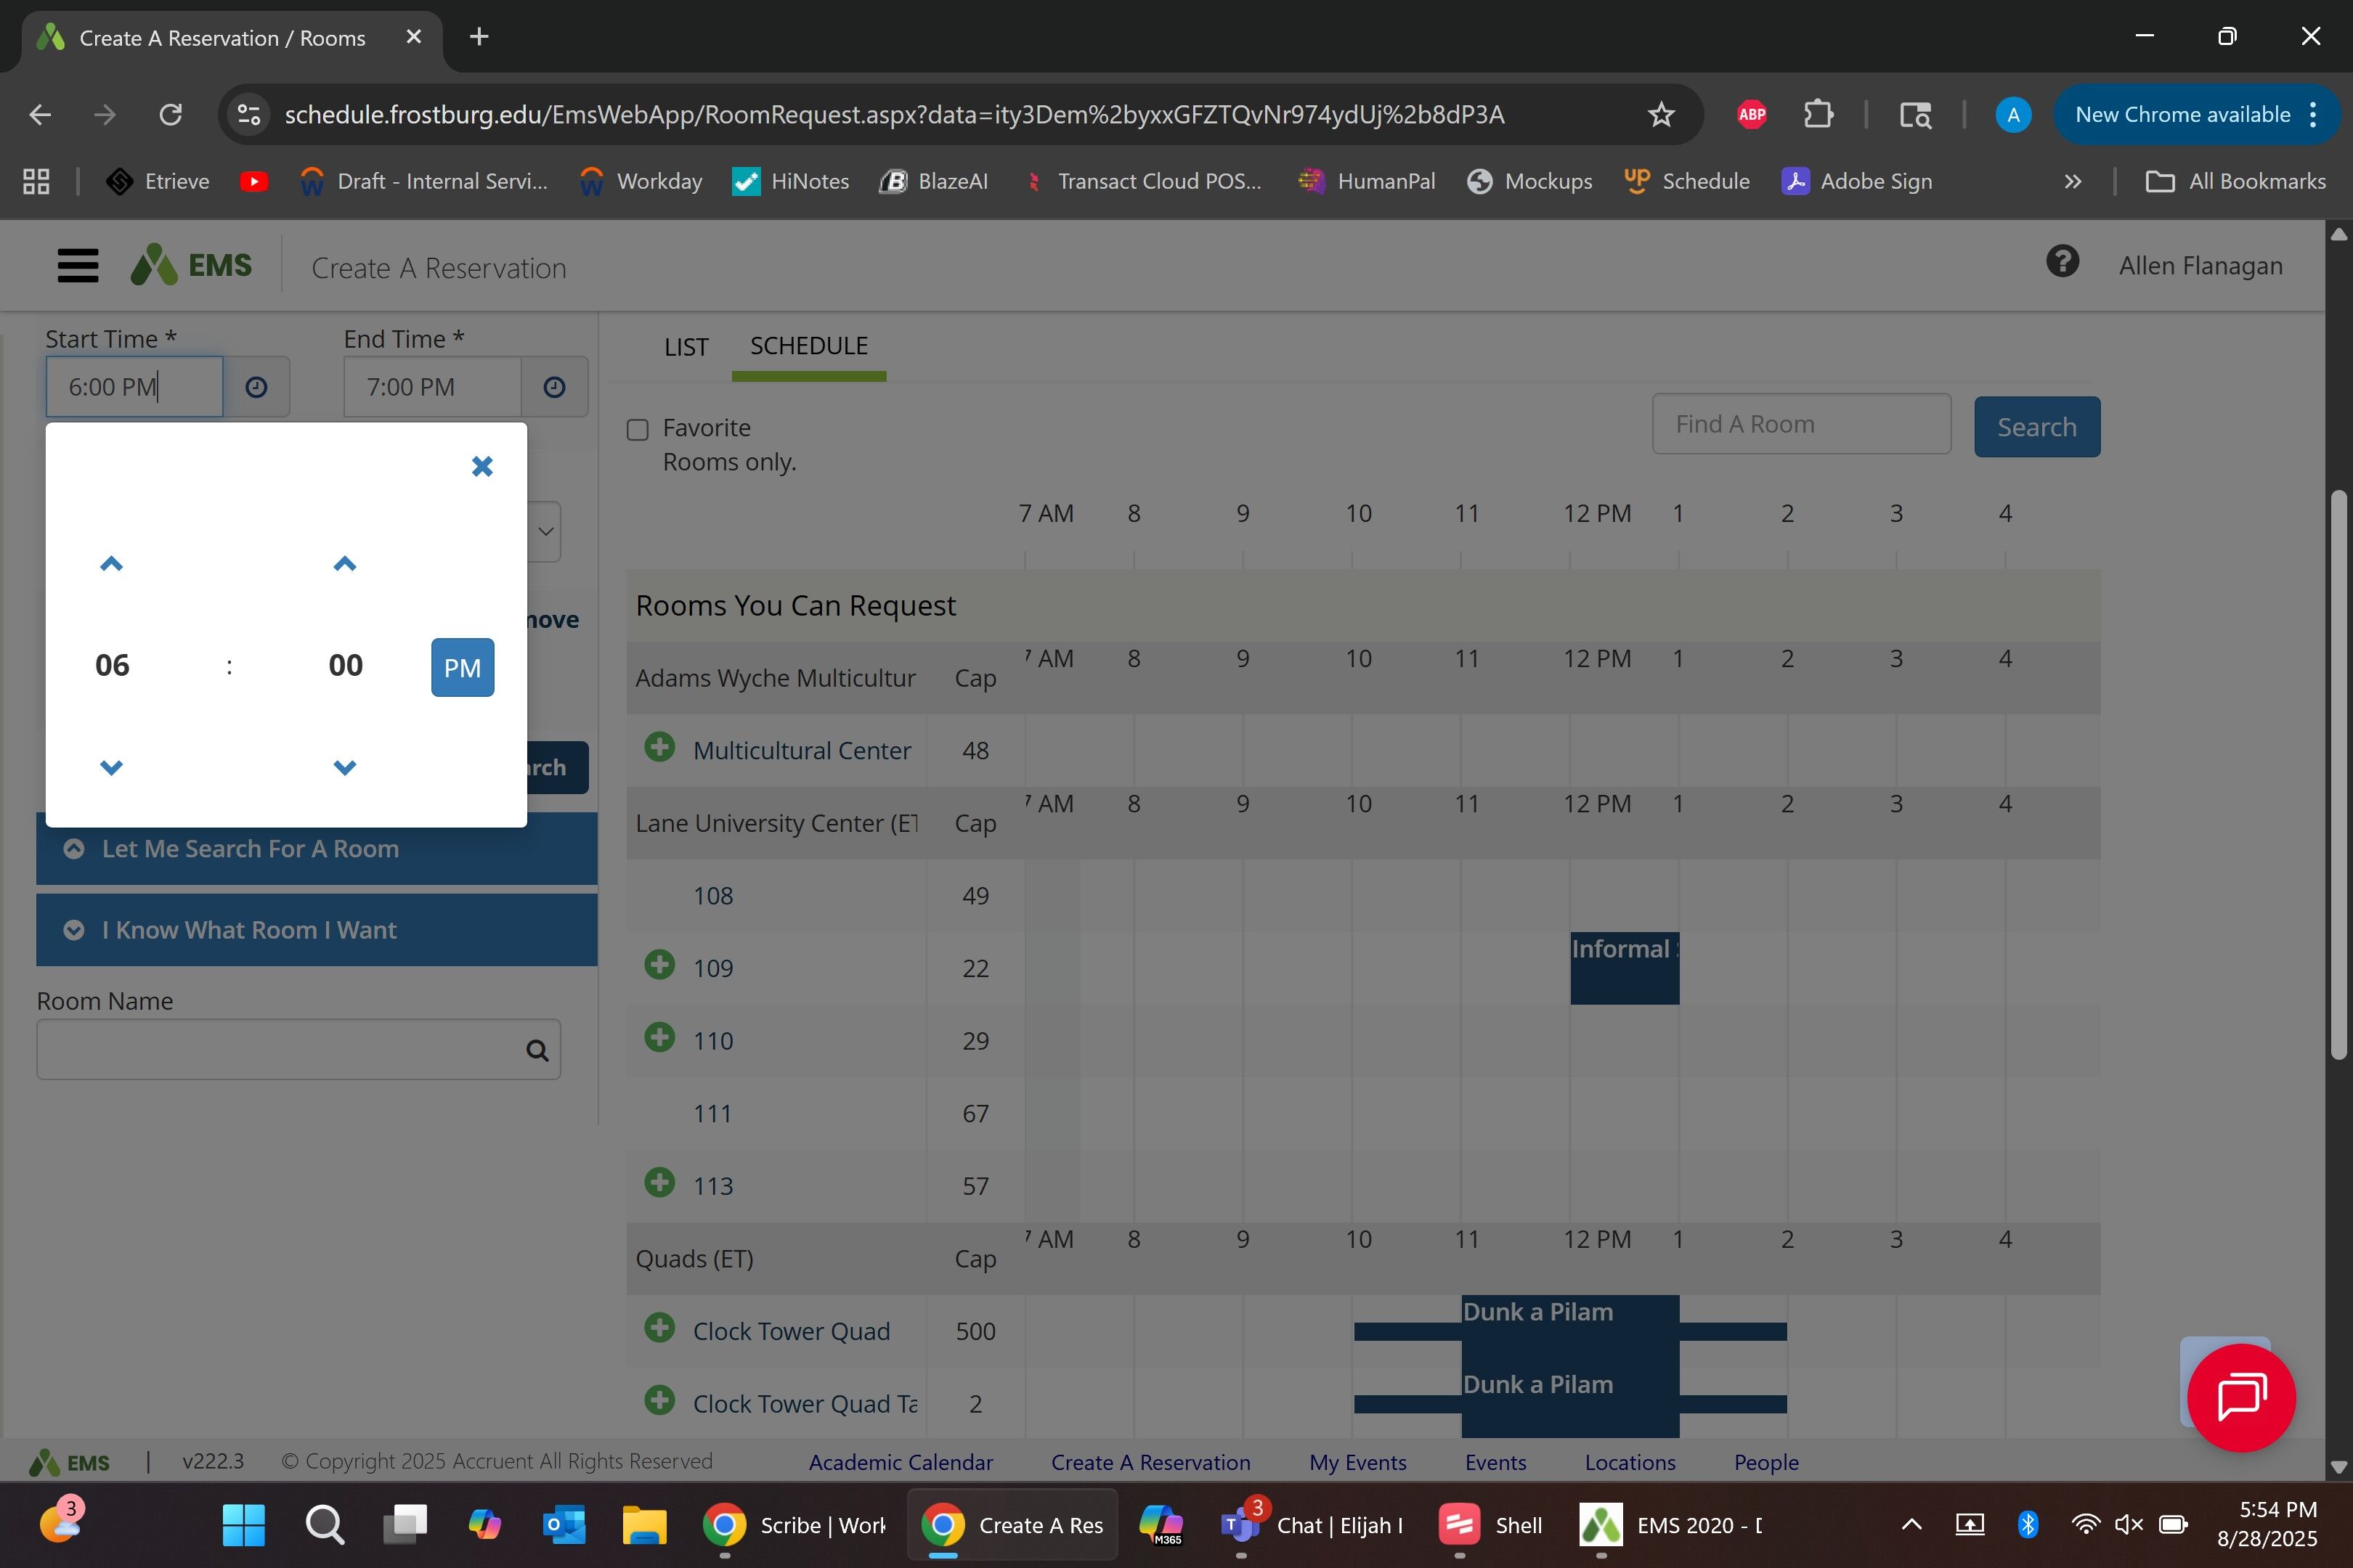Increase the hour with up arrow
Screen dimensions: 2353x1568
pyautogui.click(x=111, y=564)
